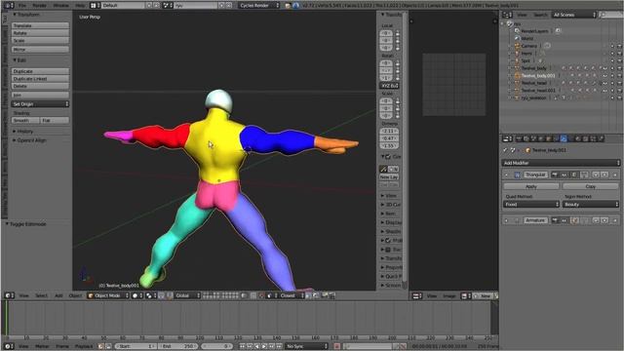Image resolution: width=624 pixels, height=351 pixels.
Task: Click Apply on the Triangulate modifier
Action: click(531, 186)
